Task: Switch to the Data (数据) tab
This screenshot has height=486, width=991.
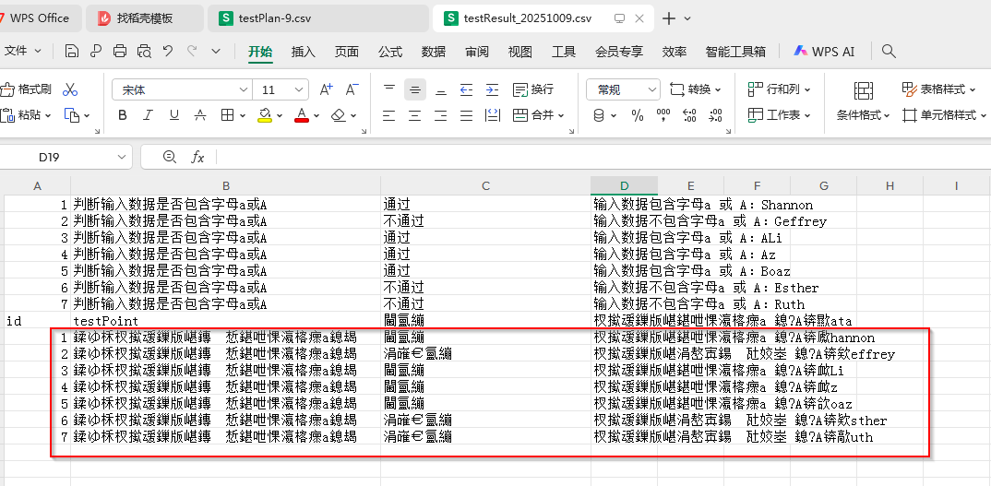Action: tap(434, 52)
